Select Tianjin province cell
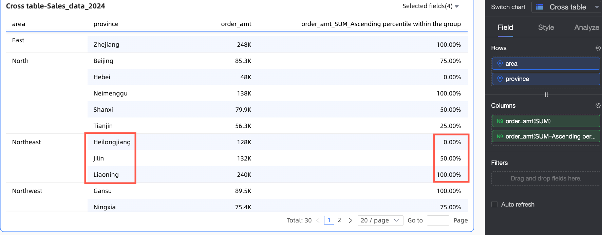The width and height of the screenshot is (602, 235). 103,126
